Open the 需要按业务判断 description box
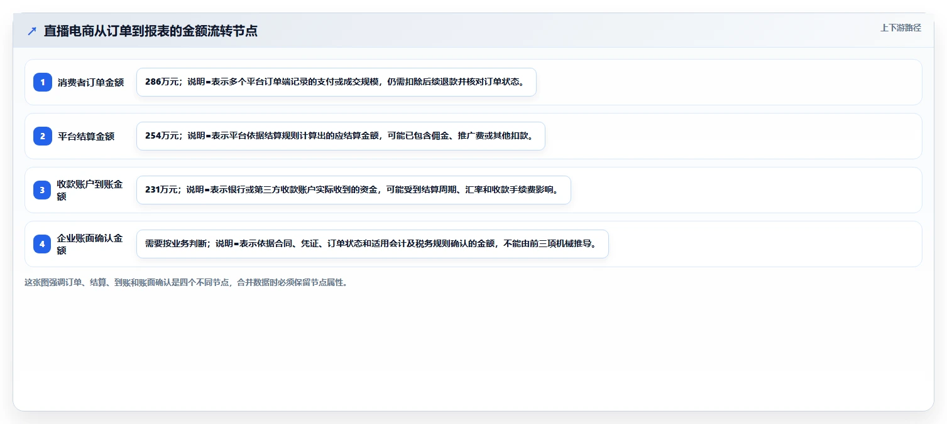The image size is (947, 424). point(373,244)
